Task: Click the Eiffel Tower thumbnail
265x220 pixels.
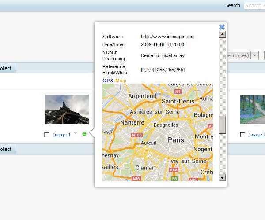Action: 67,109
